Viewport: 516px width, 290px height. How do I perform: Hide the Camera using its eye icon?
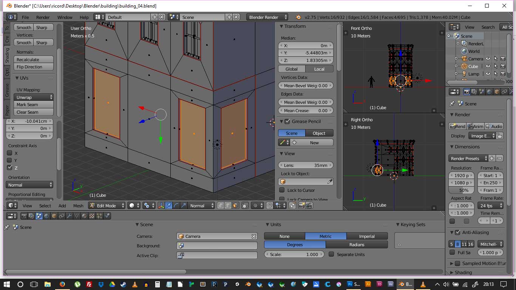(x=488, y=59)
